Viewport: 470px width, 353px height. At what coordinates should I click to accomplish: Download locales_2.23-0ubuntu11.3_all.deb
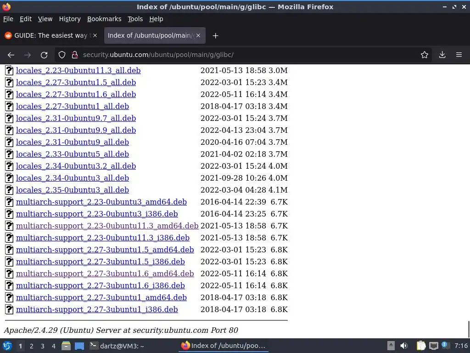(78, 70)
